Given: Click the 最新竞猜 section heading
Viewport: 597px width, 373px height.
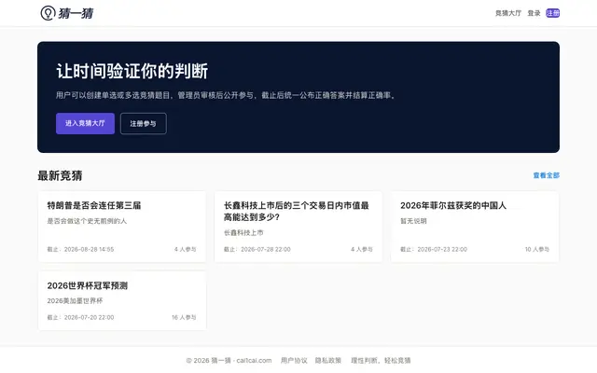Looking at the screenshot, I should [x=60, y=175].
